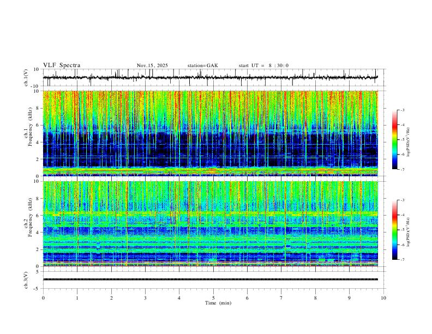Click time axis tick label "5"

[x=213, y=298]
